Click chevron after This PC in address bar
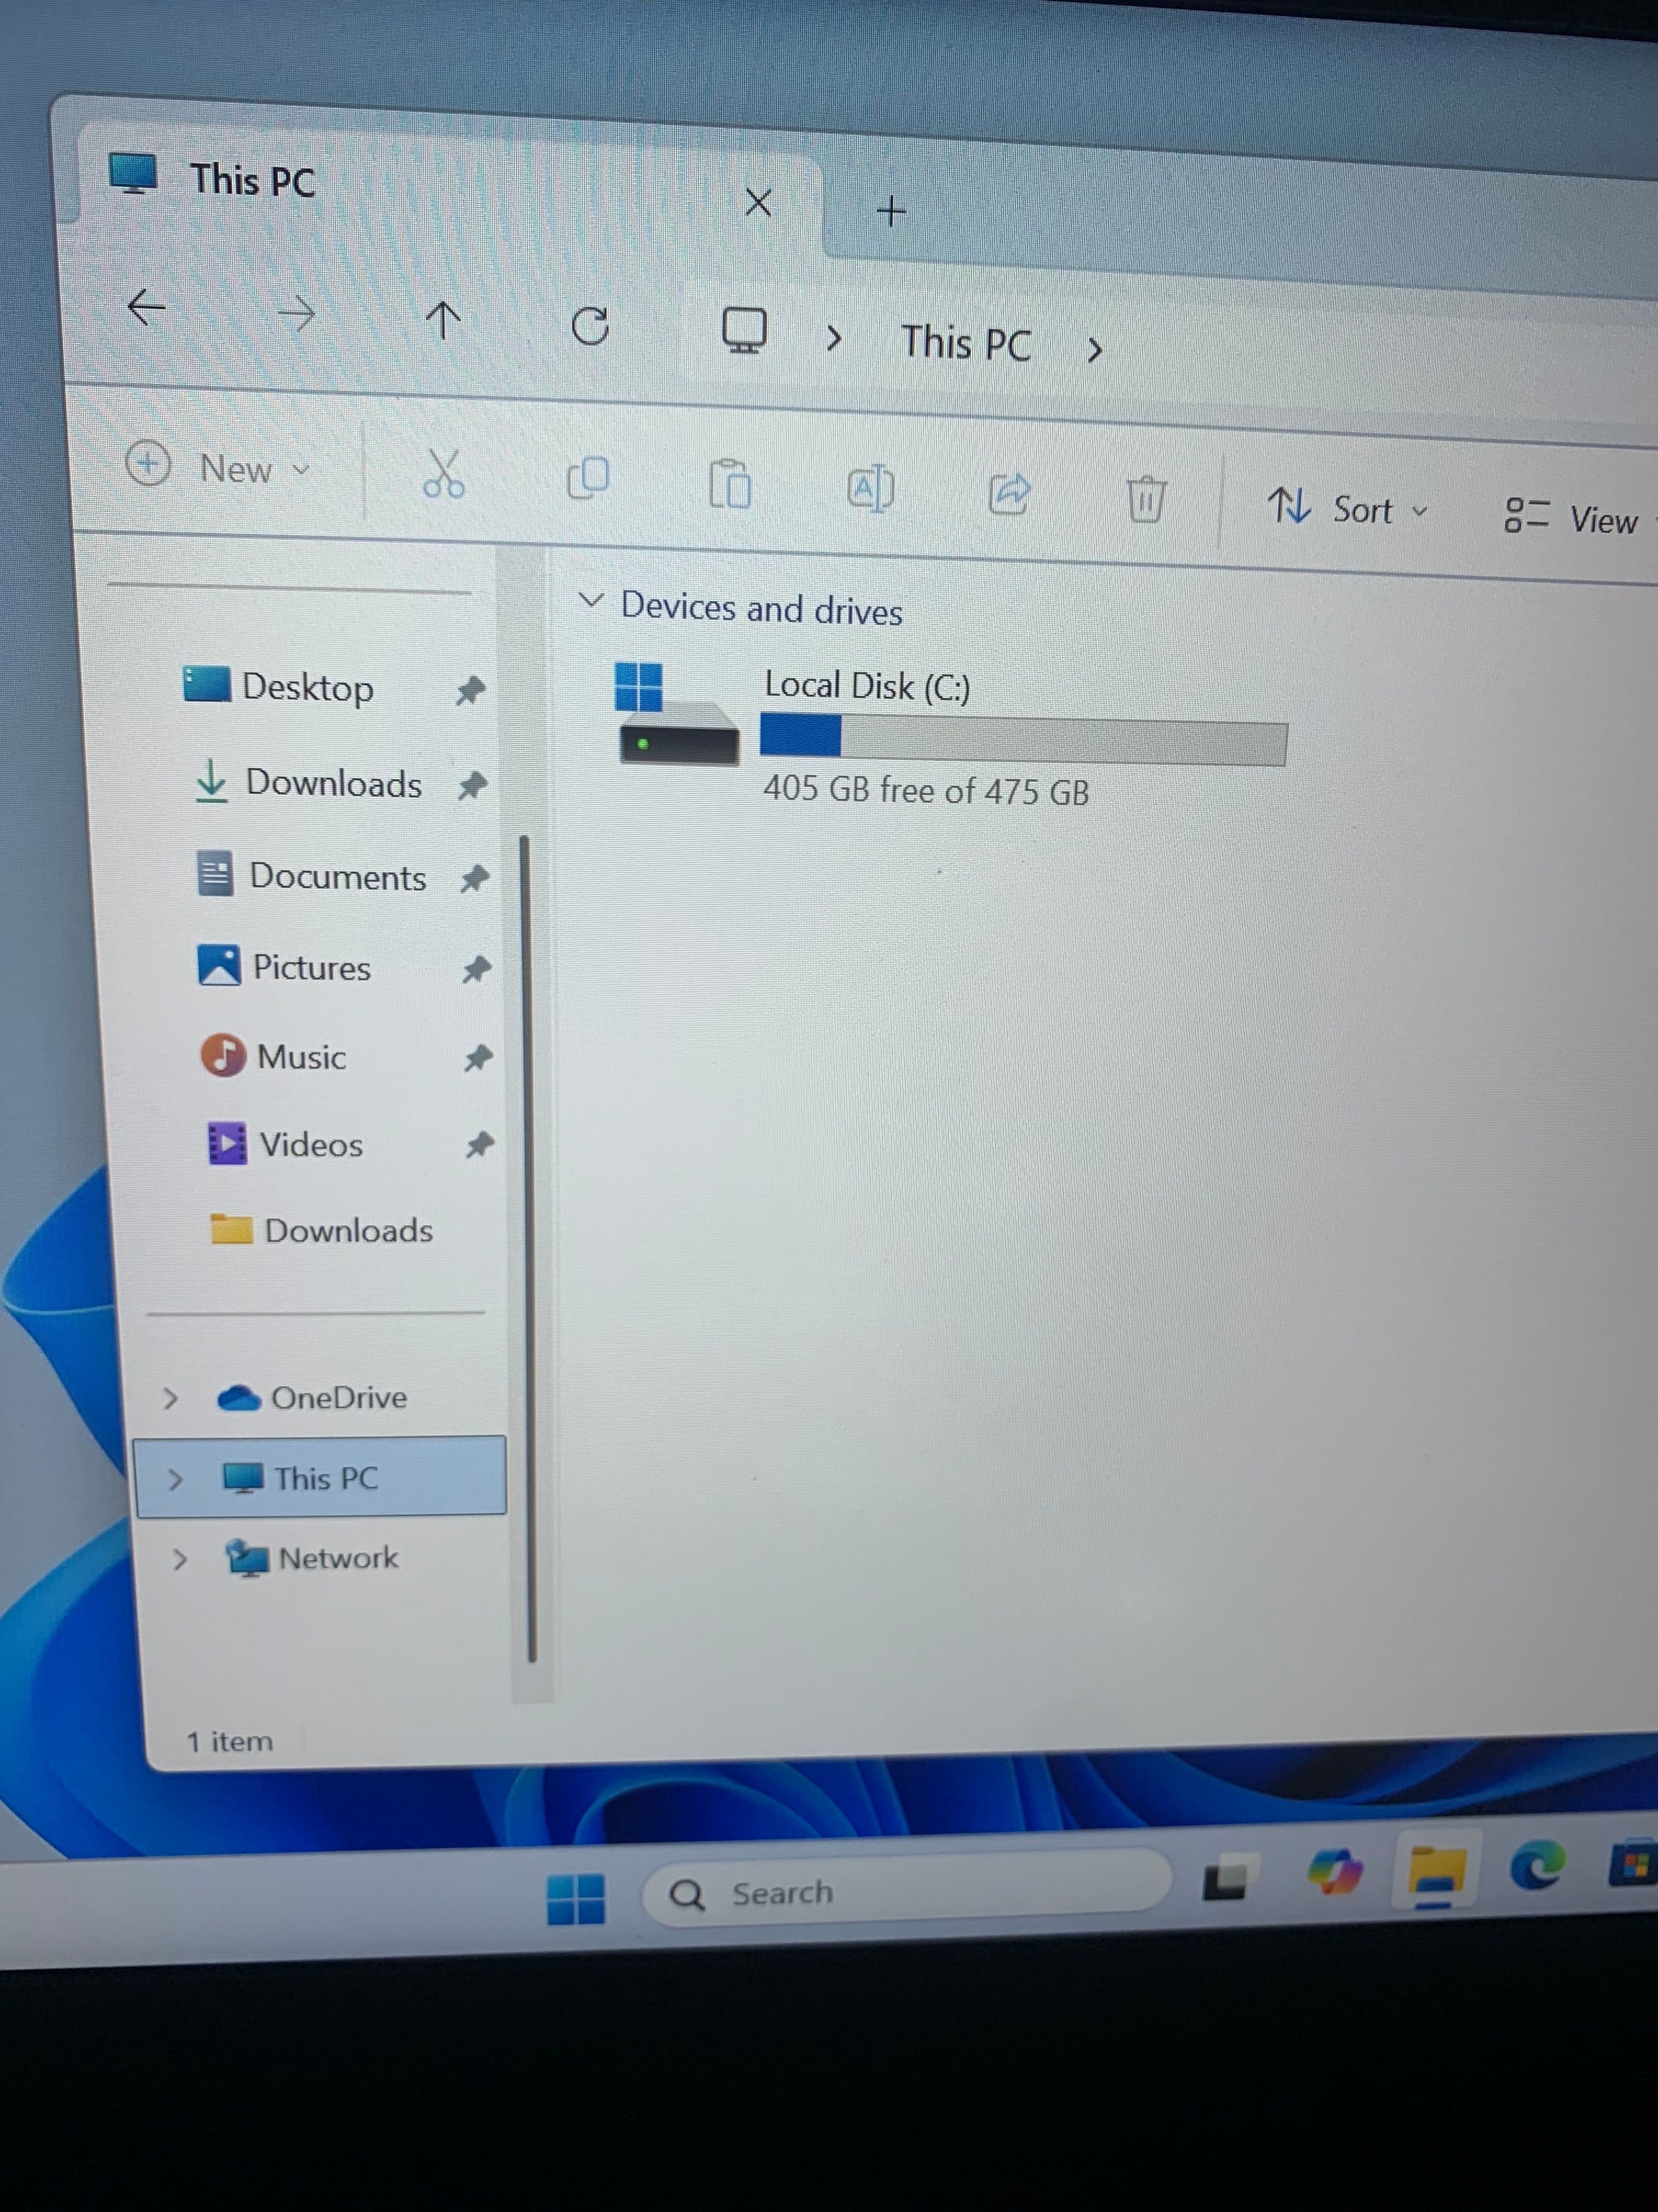Image resolution: width=1658 pixels, height=2212 pixels. 1094,349
